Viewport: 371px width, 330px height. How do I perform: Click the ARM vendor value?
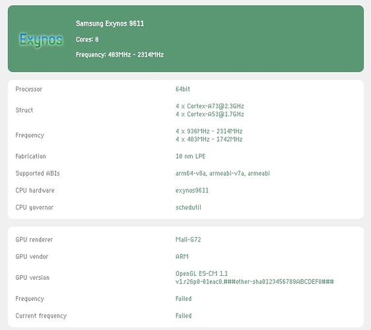(182, 257)
